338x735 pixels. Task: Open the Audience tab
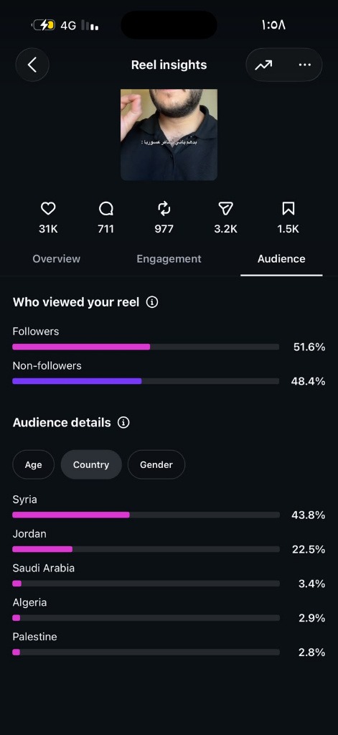pos(281,258)
